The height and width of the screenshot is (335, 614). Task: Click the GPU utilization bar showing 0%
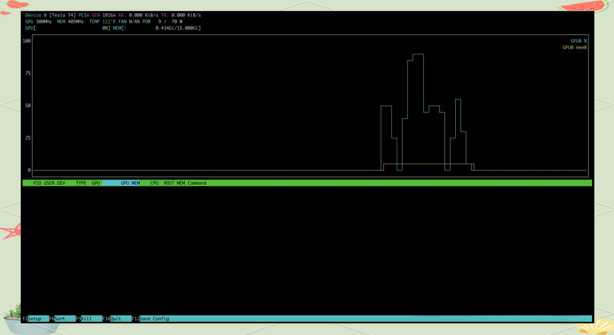68,28
